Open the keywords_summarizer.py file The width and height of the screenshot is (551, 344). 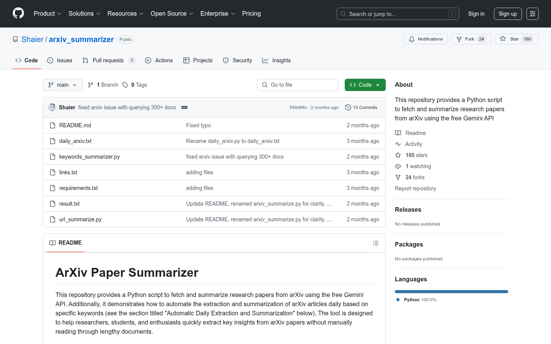[x=90, y=157]
